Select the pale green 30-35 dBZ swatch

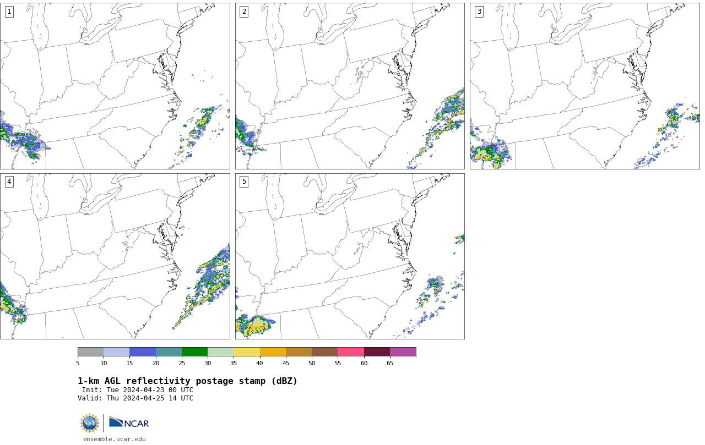(x=221, y=352)
